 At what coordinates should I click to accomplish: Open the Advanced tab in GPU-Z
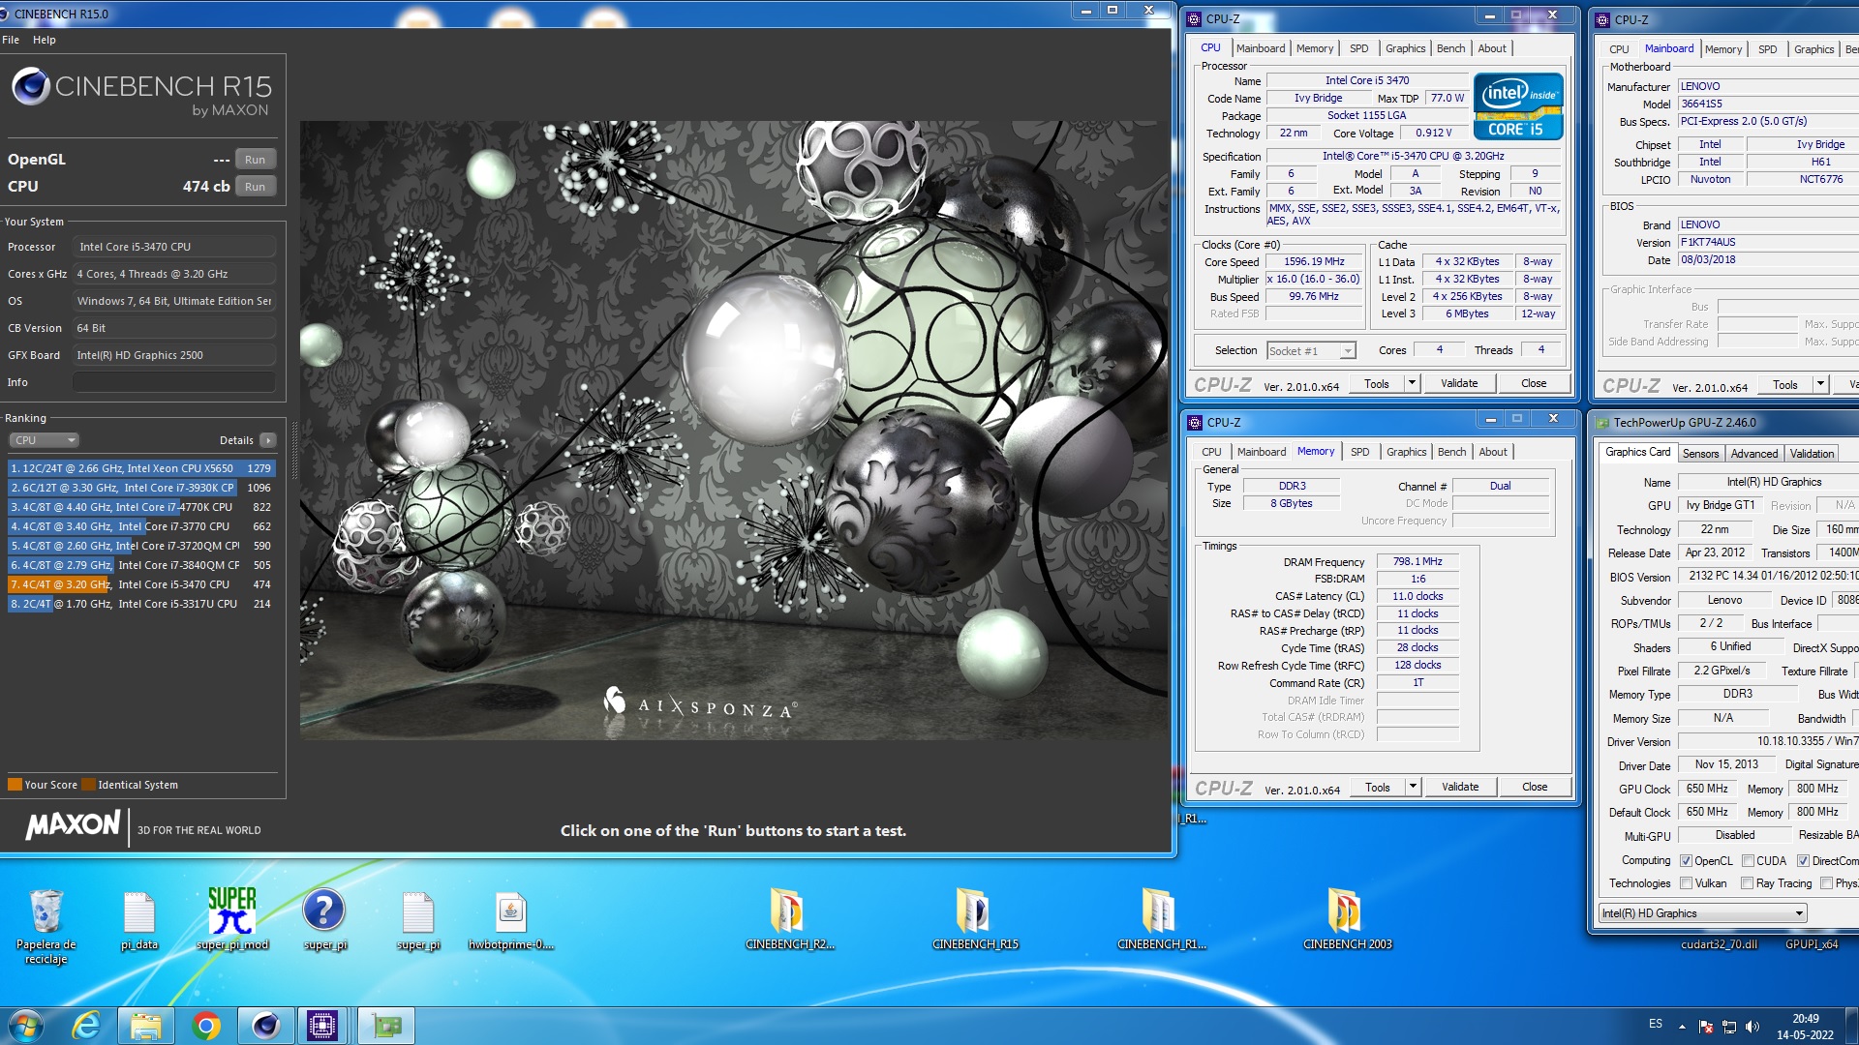click(x=1753, y=453)
